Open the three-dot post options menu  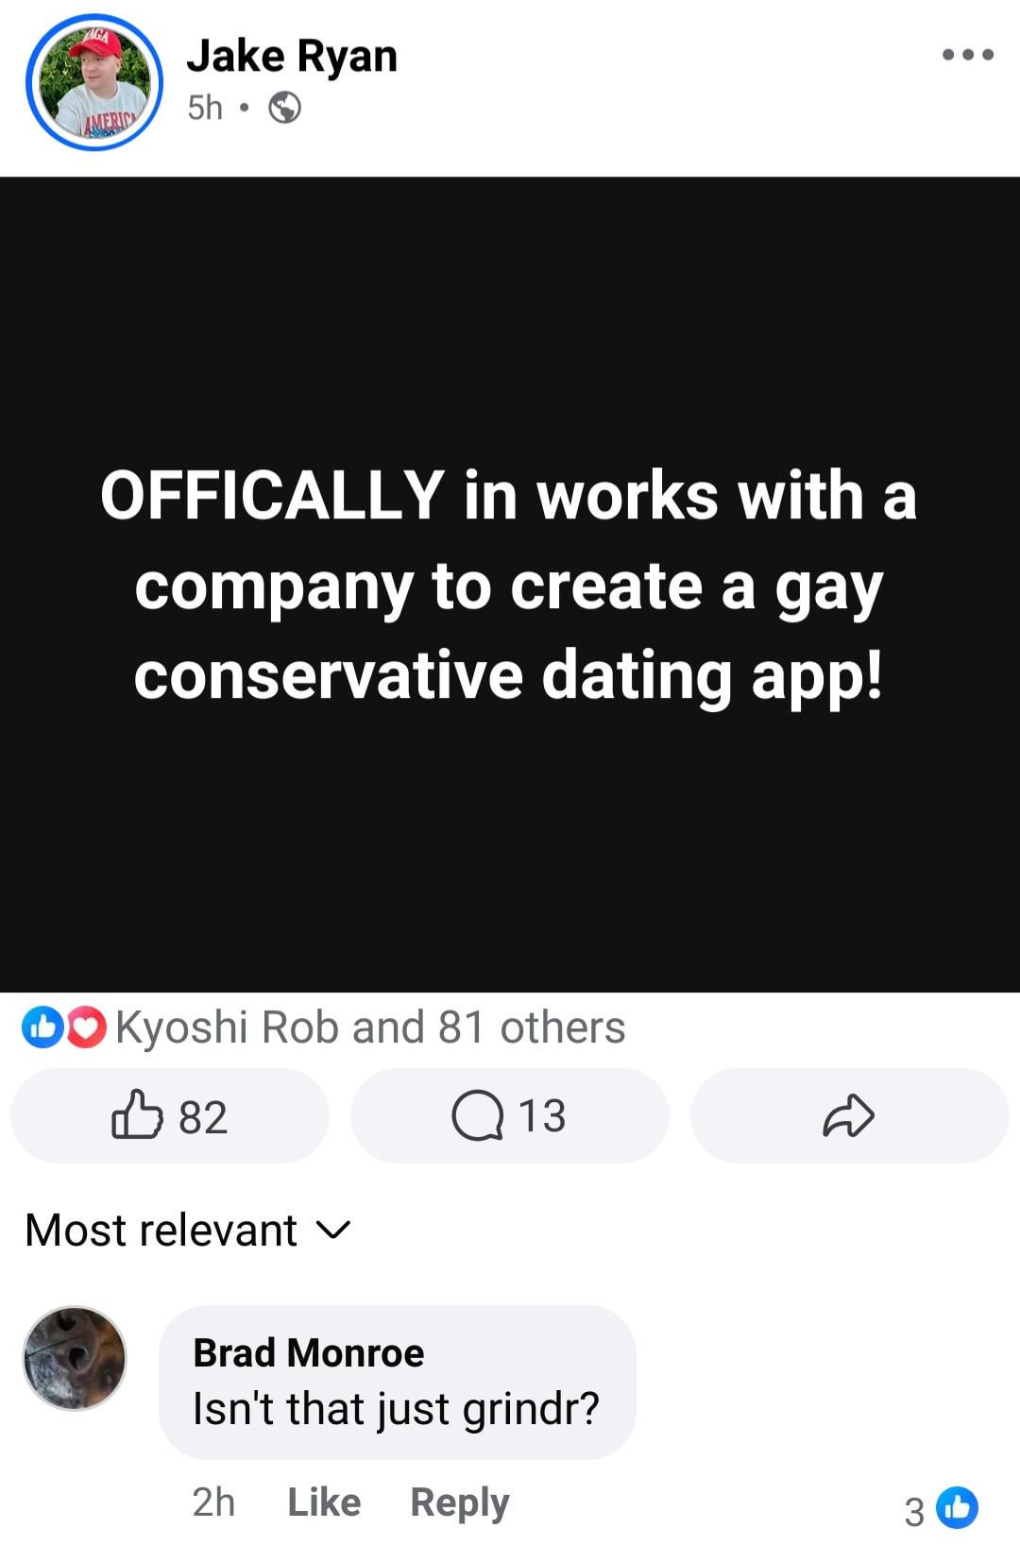968,55
